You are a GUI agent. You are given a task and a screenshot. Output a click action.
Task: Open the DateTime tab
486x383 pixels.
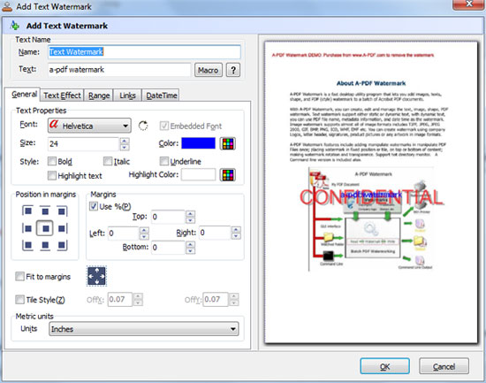(x=162, y=96)
